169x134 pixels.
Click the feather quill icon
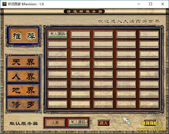pos(127,121)
